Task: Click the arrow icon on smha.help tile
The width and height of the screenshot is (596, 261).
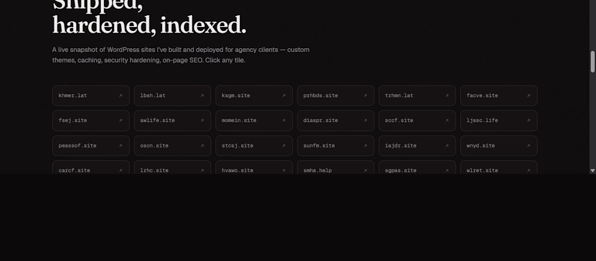Action: [365, 171]
